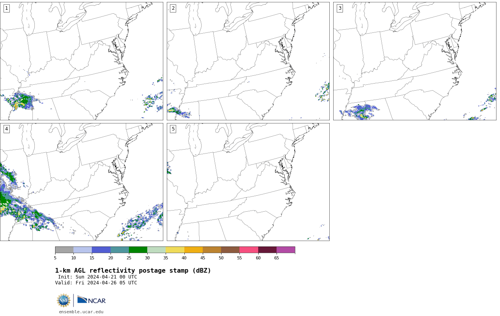The image size is (500, 316).
Task: Click the NCAR logo
Action: (91, 300)
